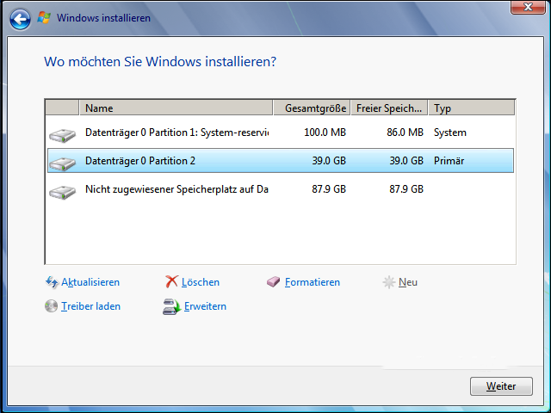Image resolution: width=551 pixels, height=413 pixels.
Task: Continue with the Weiter button
Action: [501, 386]
